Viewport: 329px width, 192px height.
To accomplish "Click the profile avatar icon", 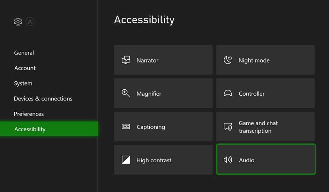I will 30,22.
